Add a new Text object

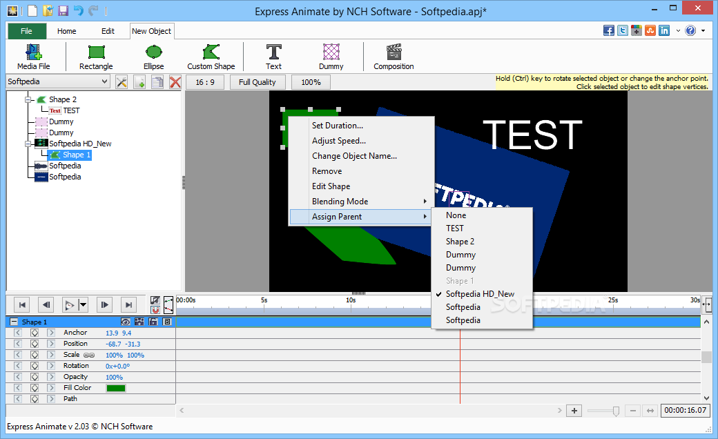click(x=274, y=57)
